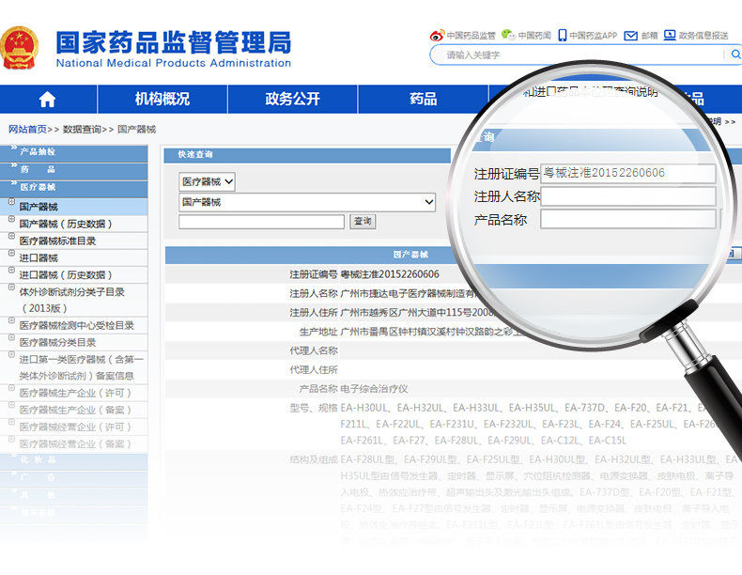Click the national emblem logo
This screenshot has height=575, width=742.
pyautogui.click(x=21, y=47)
